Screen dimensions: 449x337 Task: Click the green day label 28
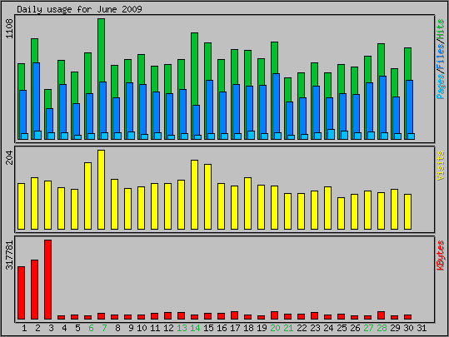coord(382,328)
